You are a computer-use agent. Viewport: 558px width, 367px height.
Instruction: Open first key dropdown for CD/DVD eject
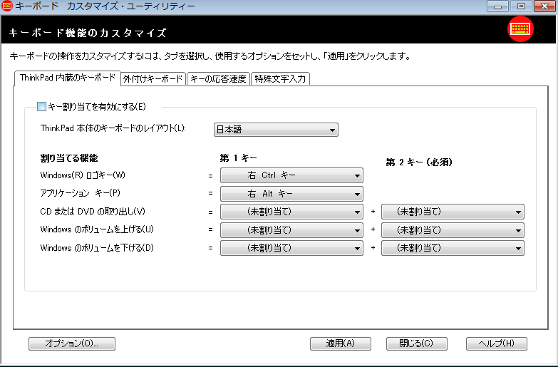coord(291,212)
